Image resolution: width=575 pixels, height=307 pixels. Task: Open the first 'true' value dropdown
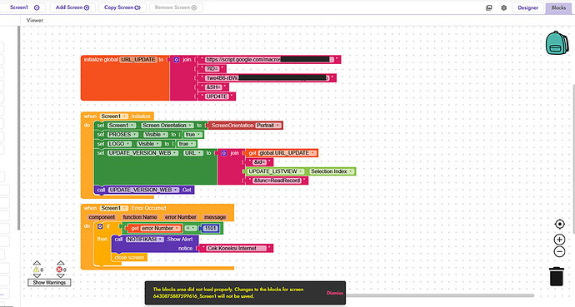coord(191,135)
